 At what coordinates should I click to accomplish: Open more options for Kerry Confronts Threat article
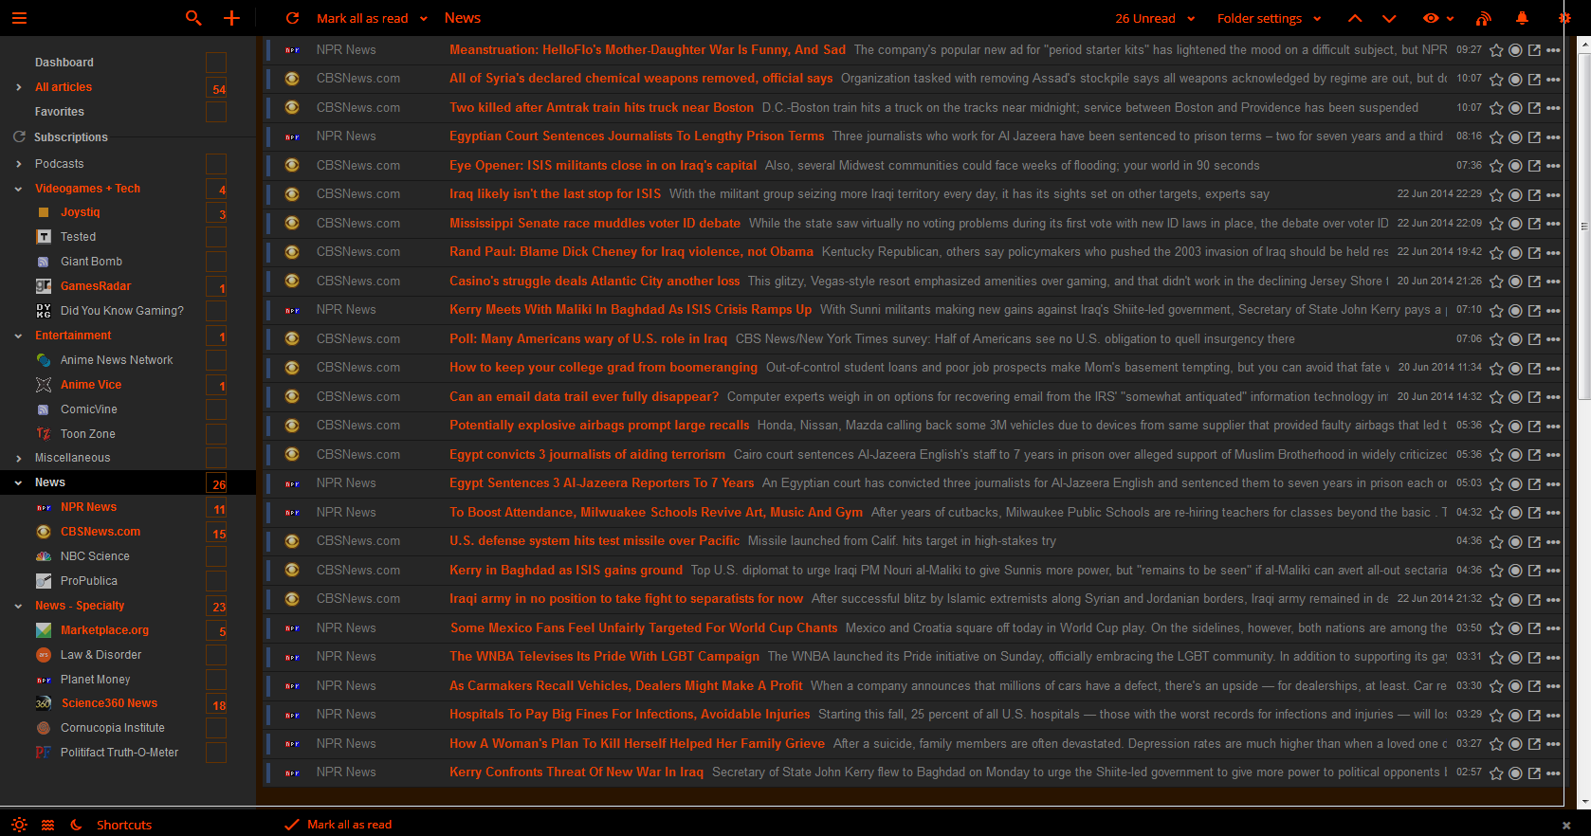(1553, 773)
